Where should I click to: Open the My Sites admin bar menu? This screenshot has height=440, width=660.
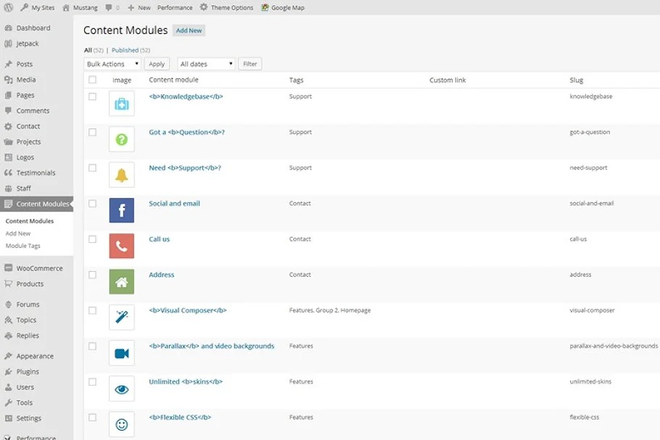(38, 7)
